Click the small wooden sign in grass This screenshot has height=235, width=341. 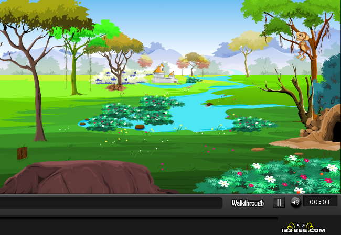22,153
